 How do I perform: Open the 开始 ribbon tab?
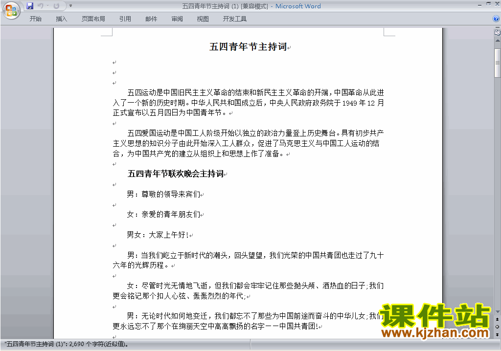tap(35, 19)
